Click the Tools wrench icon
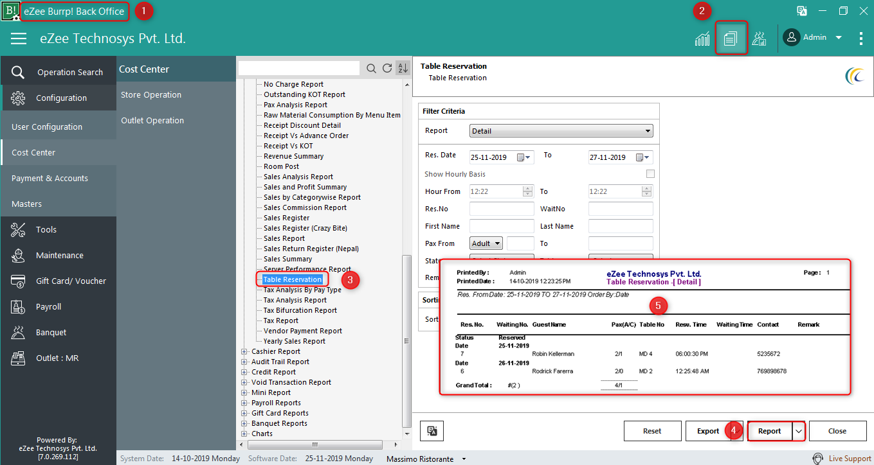This screenshot has width=874, height=465. pyautogui.click(x=18, y=229)
